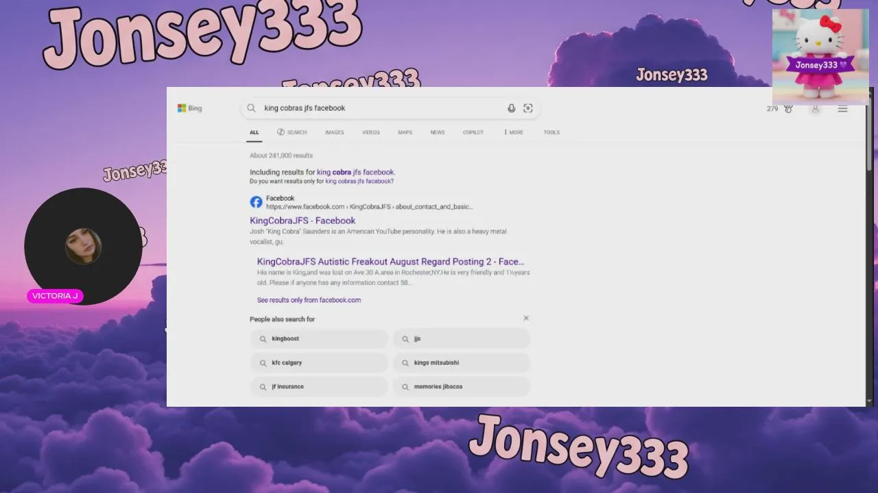Search suggestion kfc calgary
The image size is (878, 493).
point(319,363)
